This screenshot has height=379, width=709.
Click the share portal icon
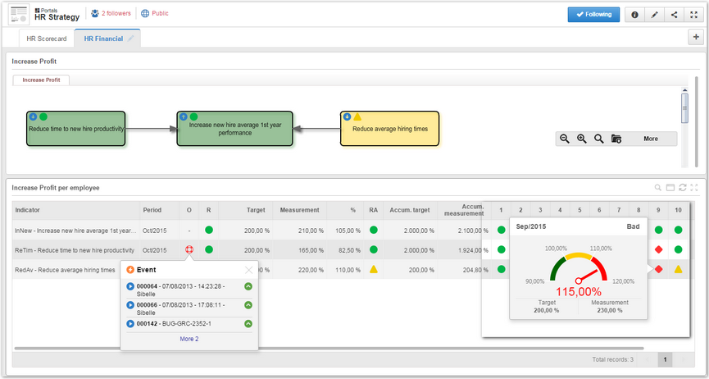coord(674,15)
